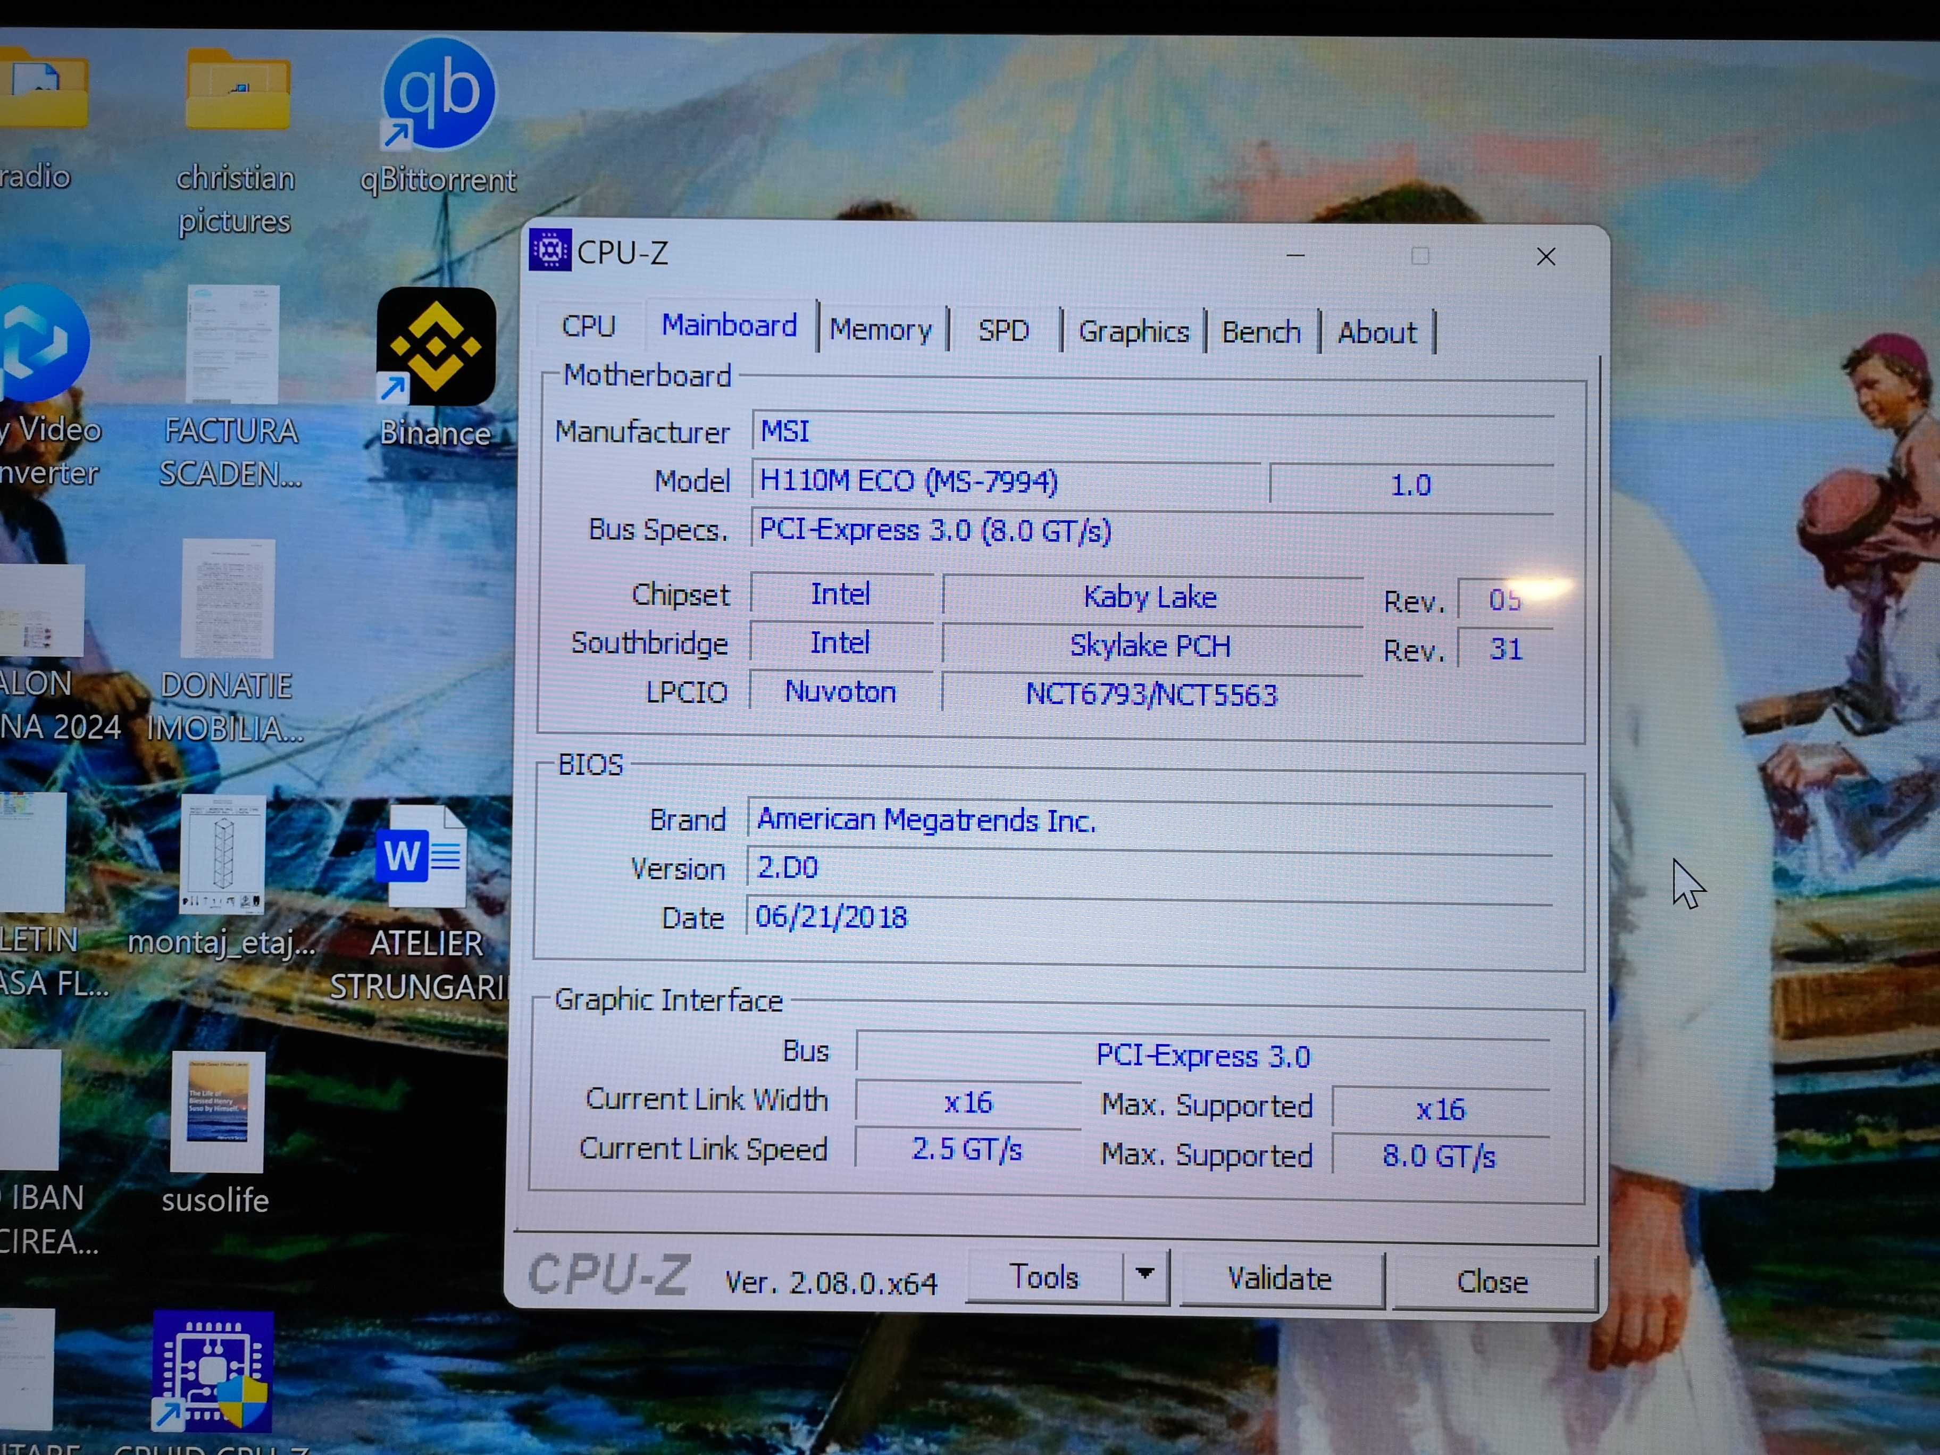The height and width of the screenshot is (1455, 1940).
Task: Click the Max. Supported x16 width value
Action: click(1441, 1109)
